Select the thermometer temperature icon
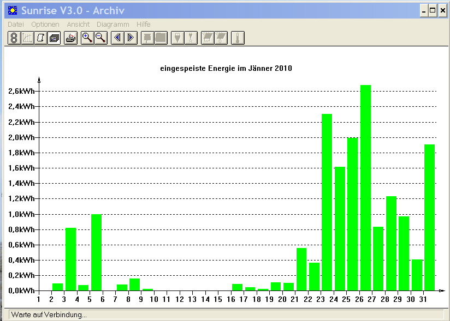Screen dimensions: 450x321 click(x=238, y=38)
